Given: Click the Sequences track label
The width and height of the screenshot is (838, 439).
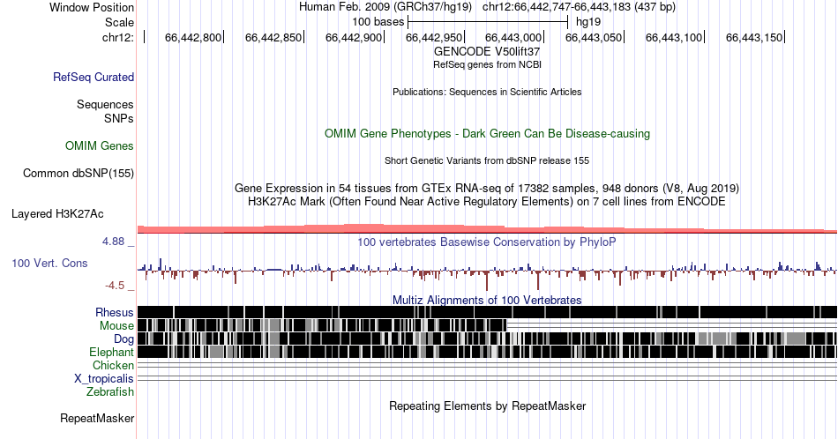Looking at the screenshot, I should [x=105, y=104].
